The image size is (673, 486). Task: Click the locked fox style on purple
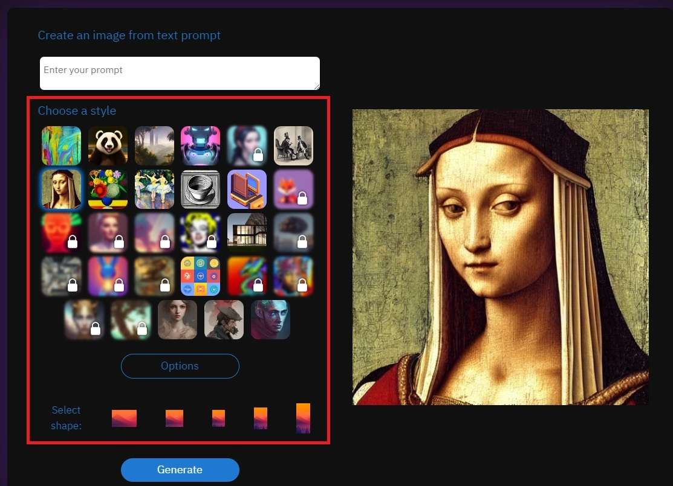pyautogui.click(x=294, y=190)
